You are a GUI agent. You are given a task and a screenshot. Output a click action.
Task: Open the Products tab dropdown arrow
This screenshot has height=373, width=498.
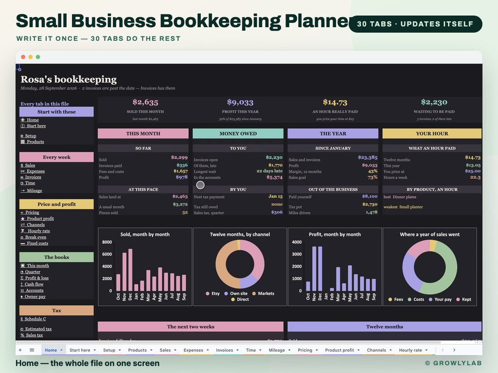point(151,350)
